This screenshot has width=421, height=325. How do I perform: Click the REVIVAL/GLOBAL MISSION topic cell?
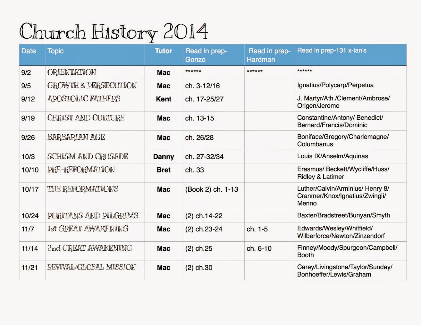[x=91, y=267]
